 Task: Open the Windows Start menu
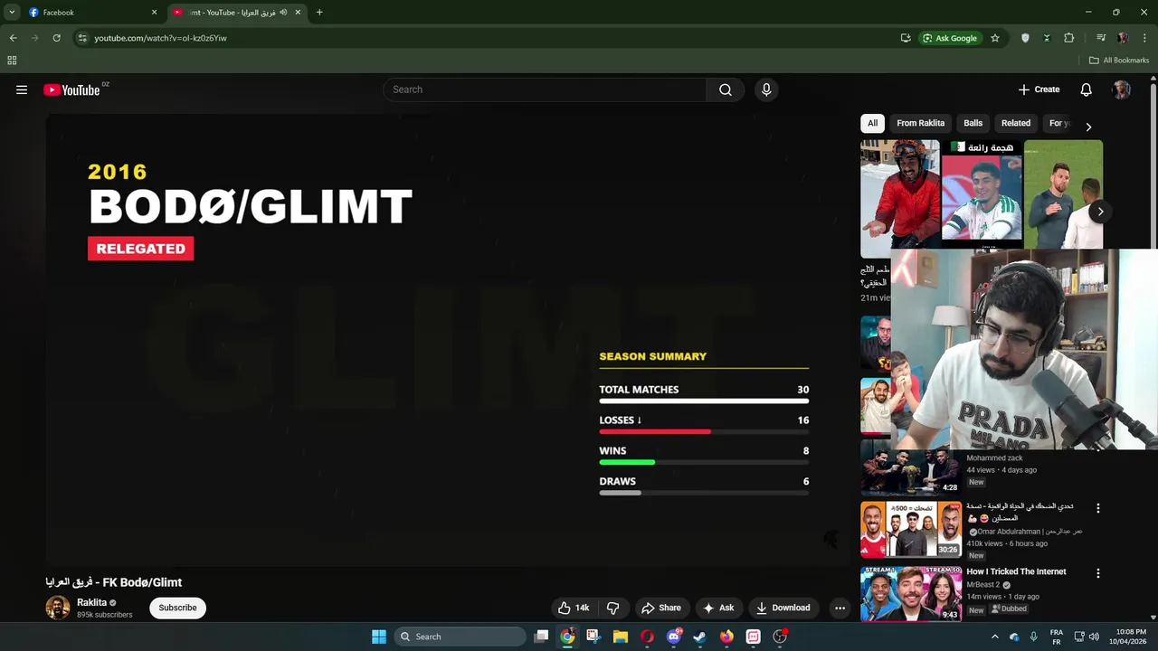pyautogui.click(x=379, y=637)
